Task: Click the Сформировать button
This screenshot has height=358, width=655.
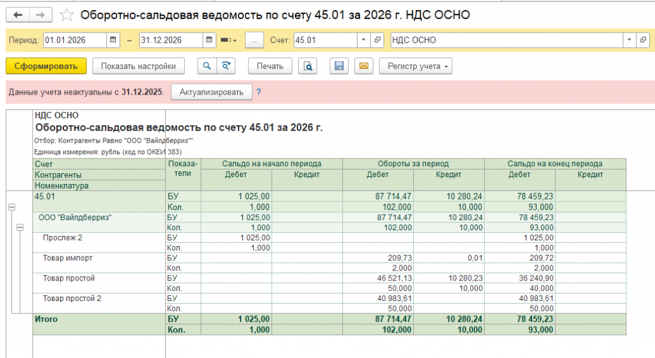Action: [46, 66]
